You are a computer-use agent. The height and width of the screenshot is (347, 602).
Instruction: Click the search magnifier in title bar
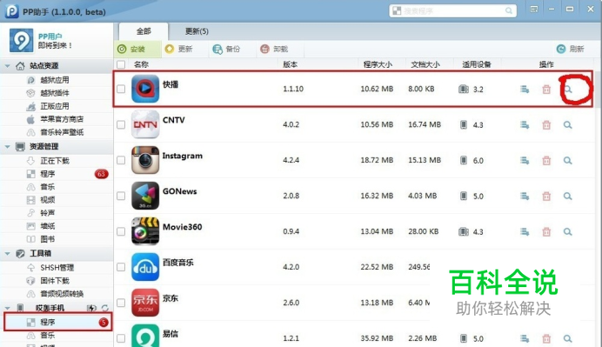(x=509, y=10)
